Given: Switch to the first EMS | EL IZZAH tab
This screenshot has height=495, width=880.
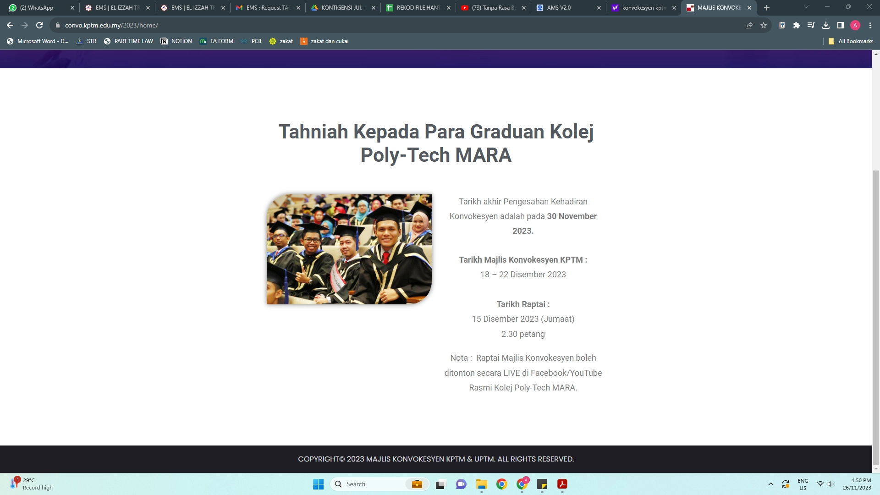Looking at the screenshot, I should pyautogui.click(x=117, y=8).
